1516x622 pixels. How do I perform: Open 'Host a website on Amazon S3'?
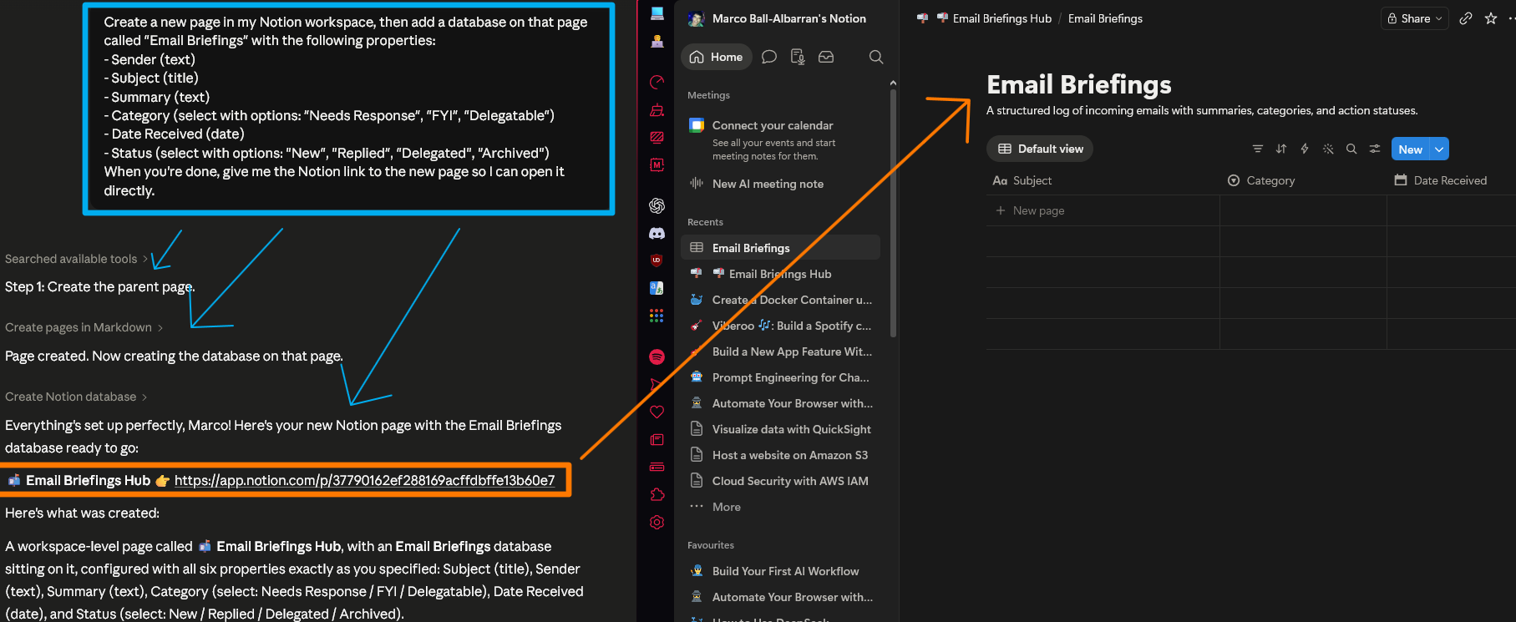pyautogui.click(x=781, y=455)
